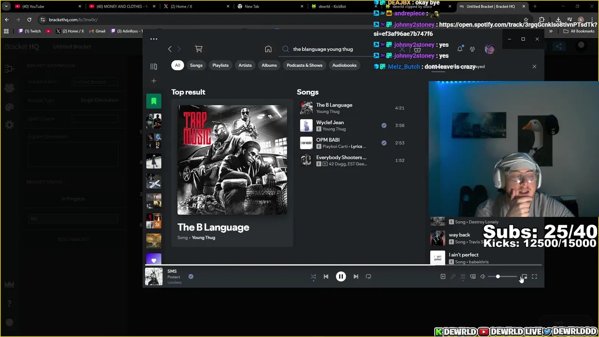This screenshot has height=337, width=599.
Task: Go to Spotify Home
Action: (x=268, y=49)
